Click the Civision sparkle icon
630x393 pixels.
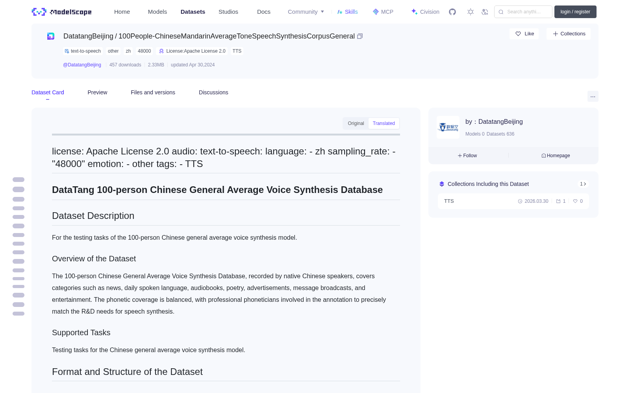pos(414,12)
